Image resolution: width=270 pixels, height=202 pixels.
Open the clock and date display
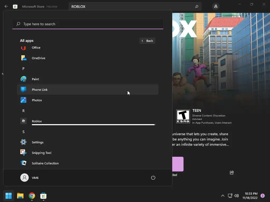(250, 196)
